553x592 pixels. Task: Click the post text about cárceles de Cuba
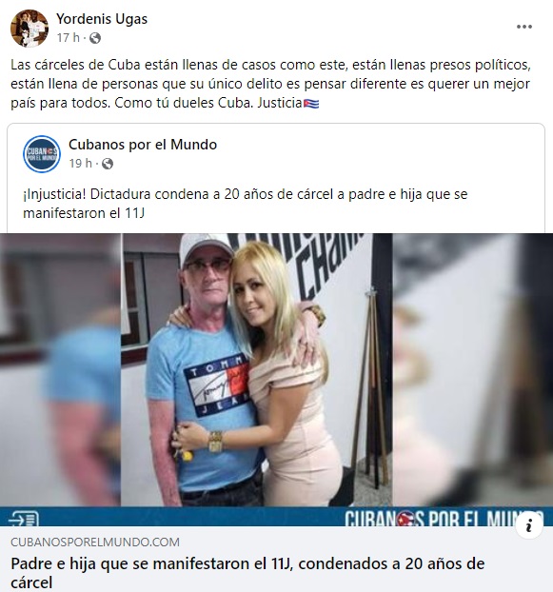(x=270, y=84)
